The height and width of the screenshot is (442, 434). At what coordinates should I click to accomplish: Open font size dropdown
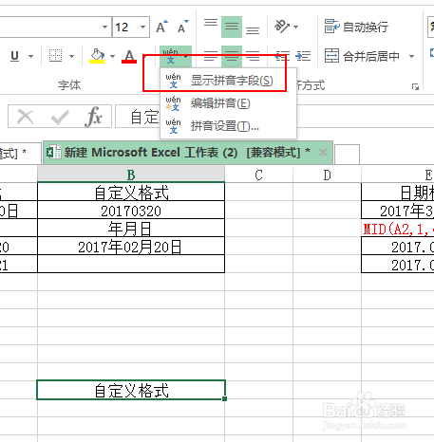point(142,28)
